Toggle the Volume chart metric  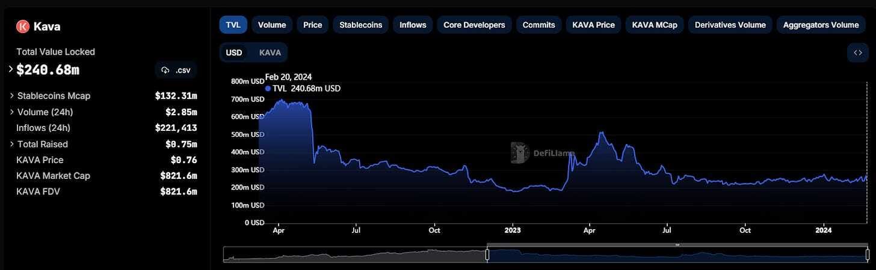pos(272,25)
